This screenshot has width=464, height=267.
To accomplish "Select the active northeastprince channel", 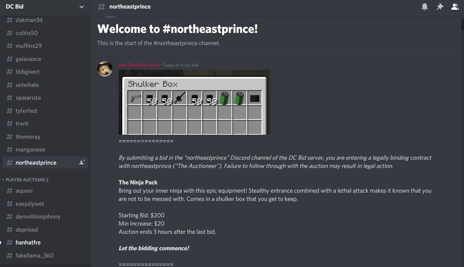I will 45,162.
